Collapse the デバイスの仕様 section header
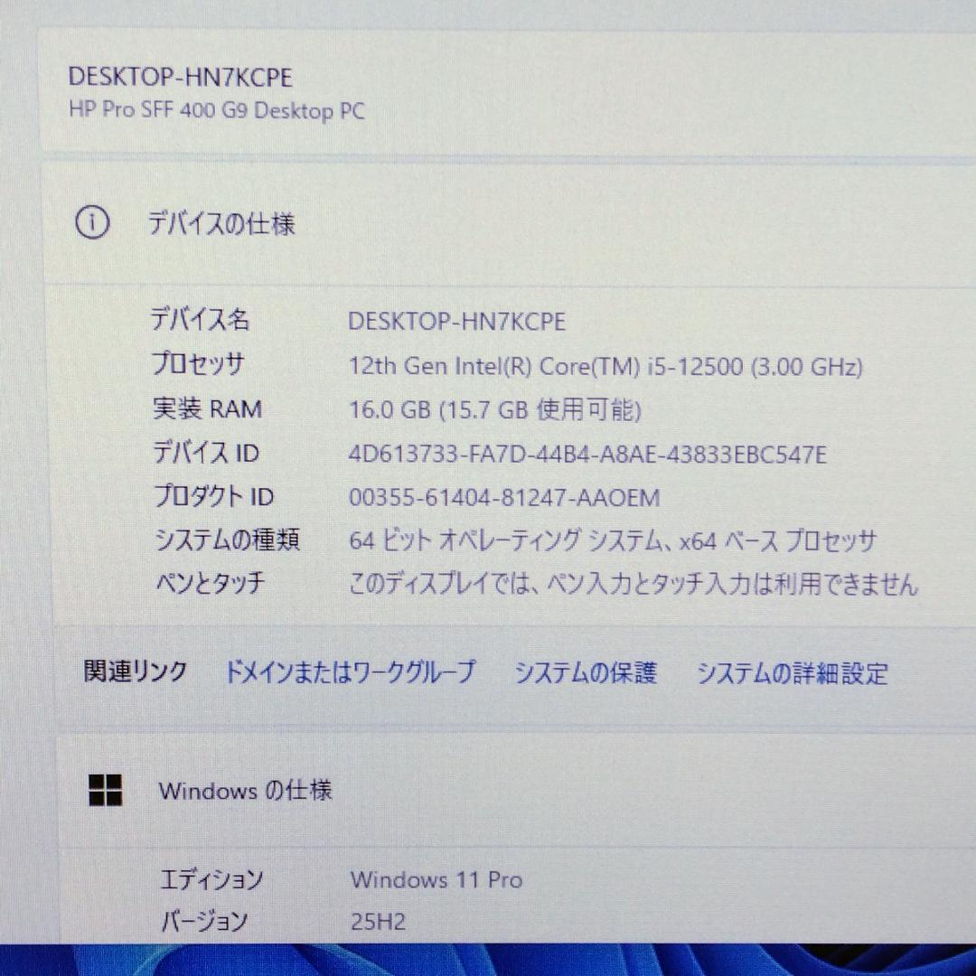Image resolution: width=976 pixels, height=976 pixels. click(511, 223)
